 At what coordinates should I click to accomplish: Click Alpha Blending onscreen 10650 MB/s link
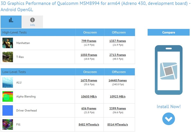pos(89,96)
